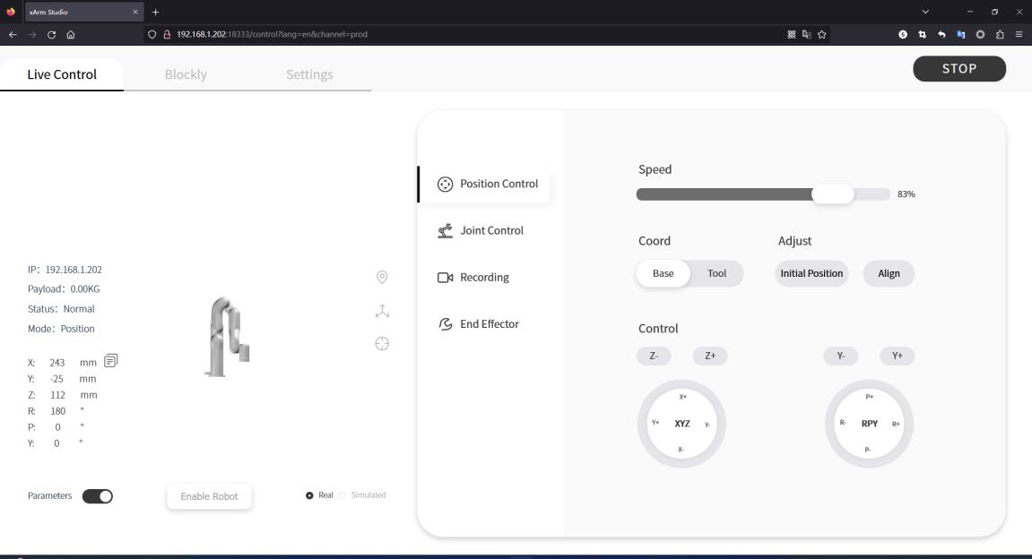Viewport: 1032px width, 559px height.
Task: Click the Position Control joystick icon
Action: pyautogui.click(x=445, y=185)
